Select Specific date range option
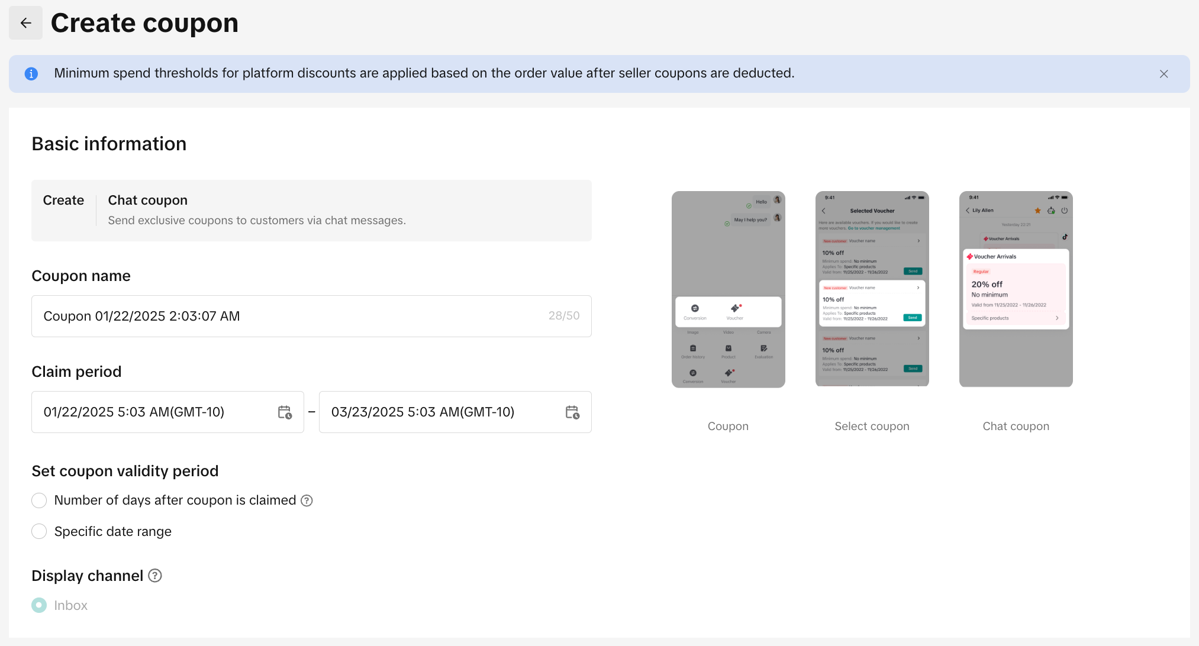 pyautogui.click(x=39, y=531)
